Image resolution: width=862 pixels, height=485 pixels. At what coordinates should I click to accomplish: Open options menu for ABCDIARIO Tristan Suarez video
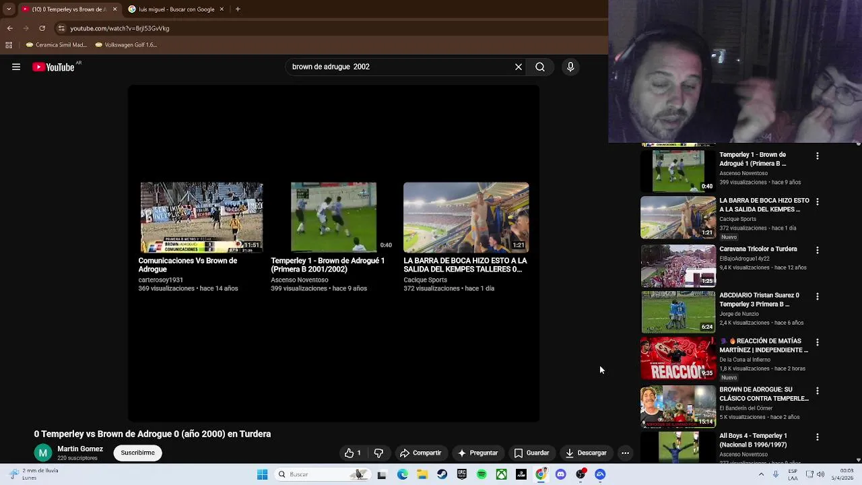coord(818,296)
